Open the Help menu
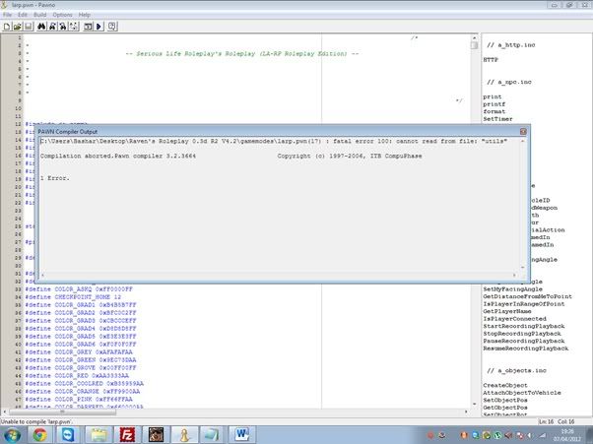The height and width of the screenshot is (444, 593). coord(85,15)
